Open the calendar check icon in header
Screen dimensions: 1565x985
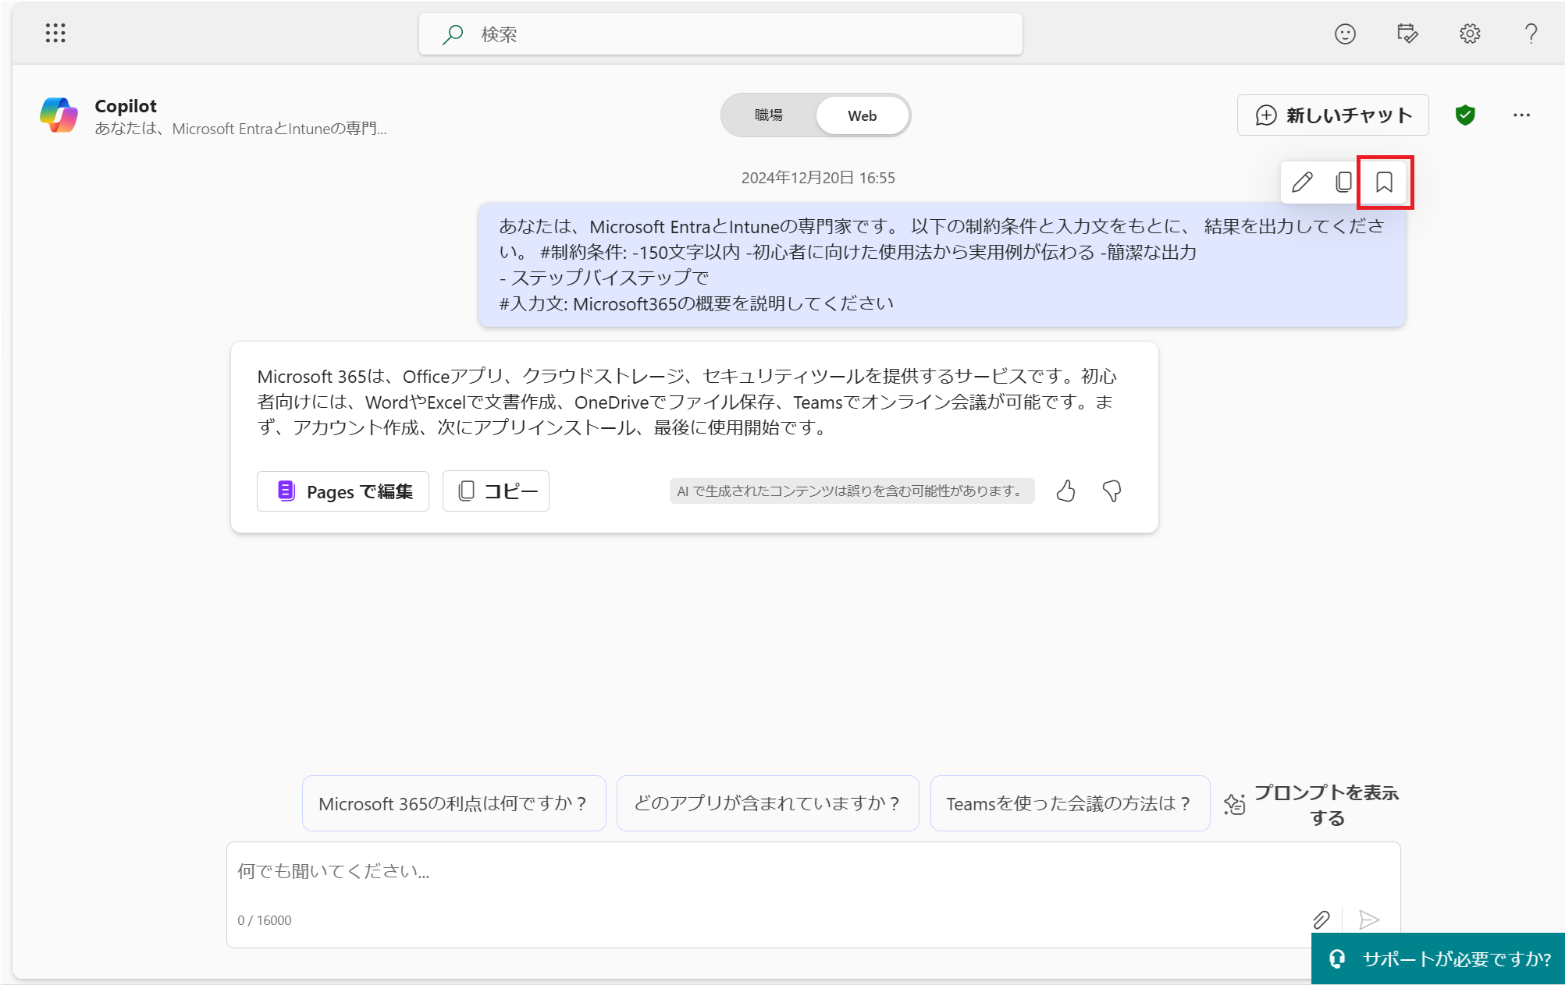(1407, 34)
